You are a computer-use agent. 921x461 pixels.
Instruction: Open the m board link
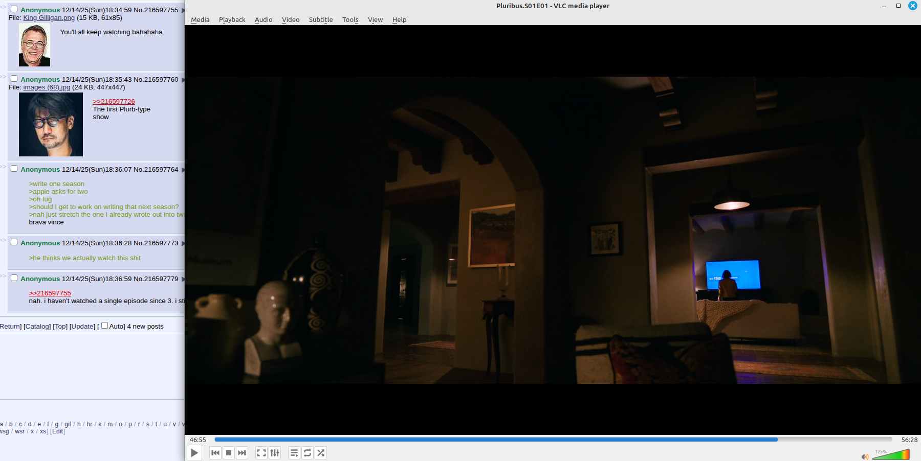(x=110, y=424)
